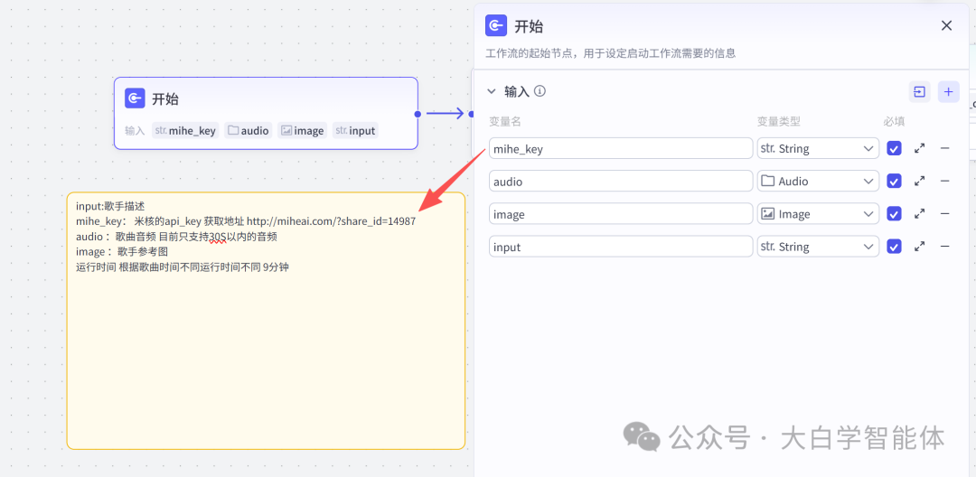Open type dropdown for mihe_key
Image resolution: width=976 pixels, height=477 pixels.
coord(818,148)
